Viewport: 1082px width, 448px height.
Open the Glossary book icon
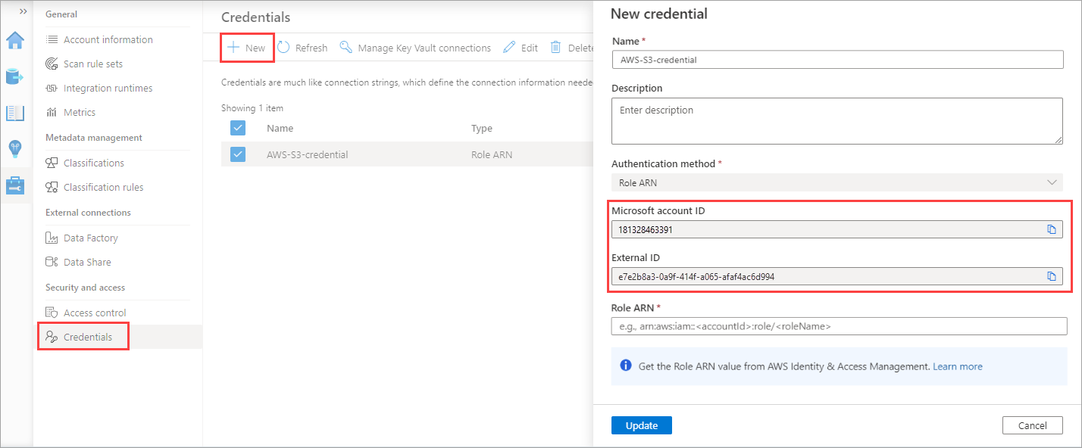click(15, 113)
